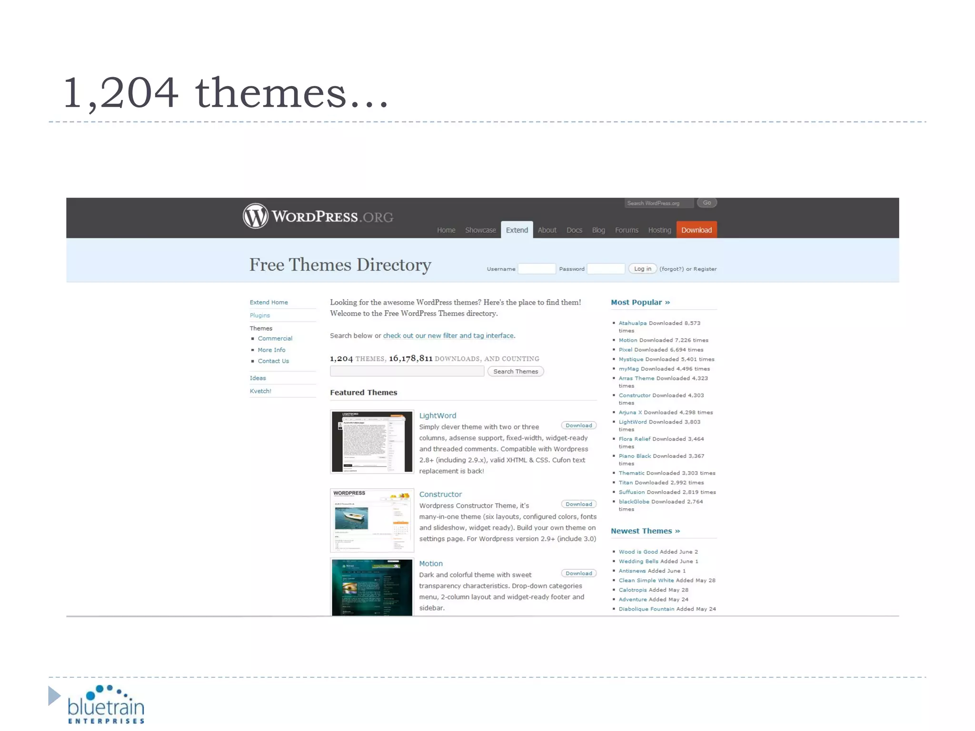Open LightWord in Most Popular list
This screenshot has width=975, height=731.
coord(633,422)
